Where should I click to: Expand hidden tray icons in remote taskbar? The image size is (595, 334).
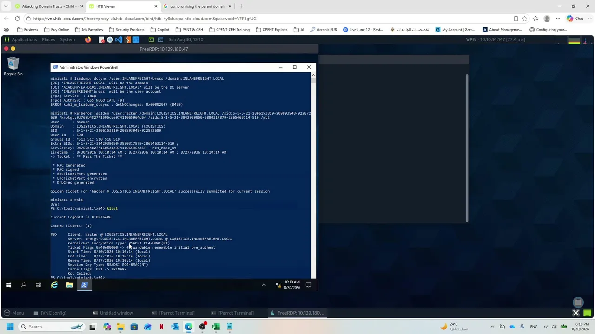coord(264,285)
